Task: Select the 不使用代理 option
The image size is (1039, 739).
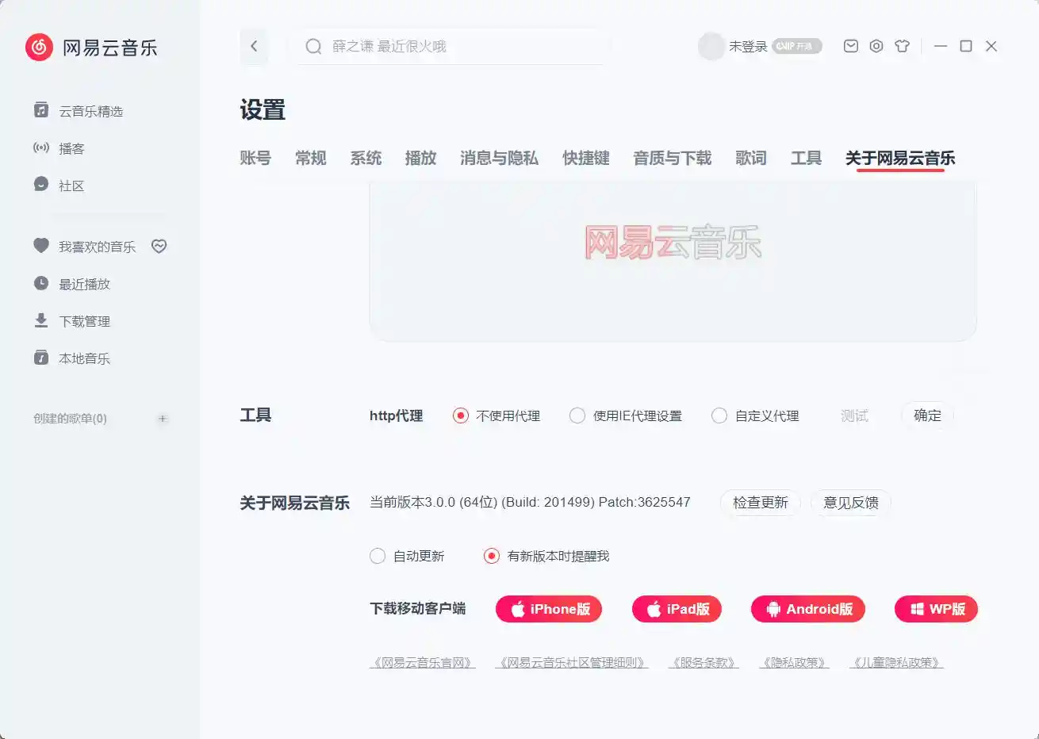Action: pos(462,415)
